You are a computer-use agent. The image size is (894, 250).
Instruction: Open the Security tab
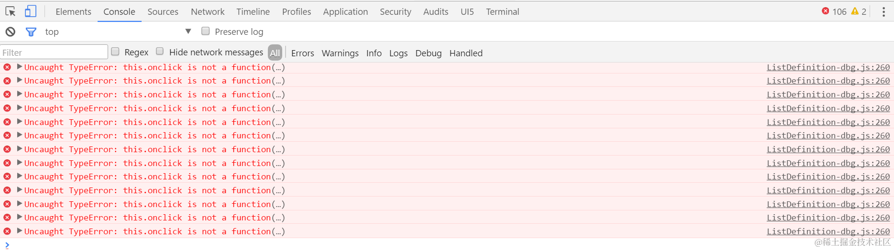[x=396, y=12]
